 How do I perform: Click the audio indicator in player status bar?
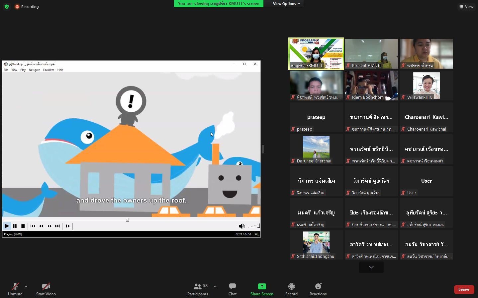pyautogui.click(x=256, y=234)
